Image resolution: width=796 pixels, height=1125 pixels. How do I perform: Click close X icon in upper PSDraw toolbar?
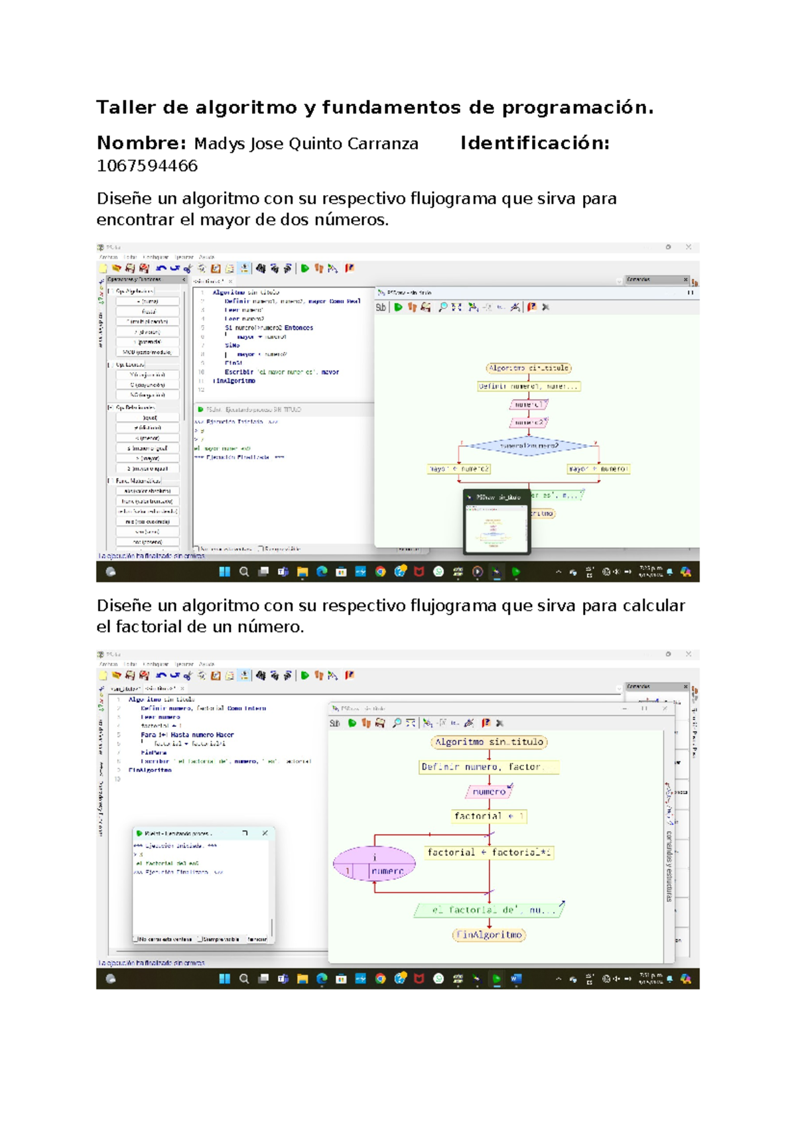[546, 307]
